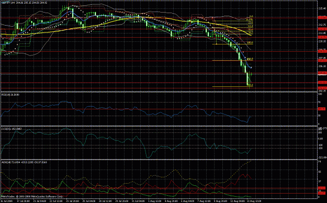Select the ADX(14) indicator label
This screenshot has width=327, height=203.
pos(24,162)
